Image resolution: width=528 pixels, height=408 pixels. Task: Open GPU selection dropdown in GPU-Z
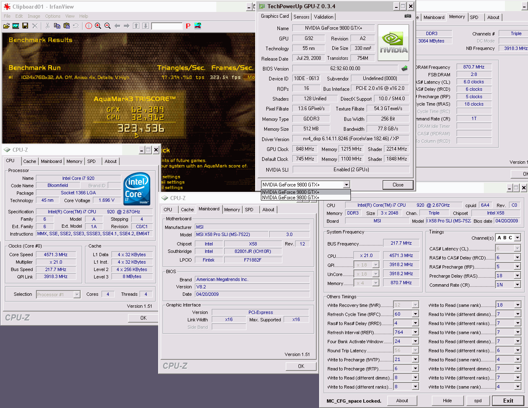[346, 185]
